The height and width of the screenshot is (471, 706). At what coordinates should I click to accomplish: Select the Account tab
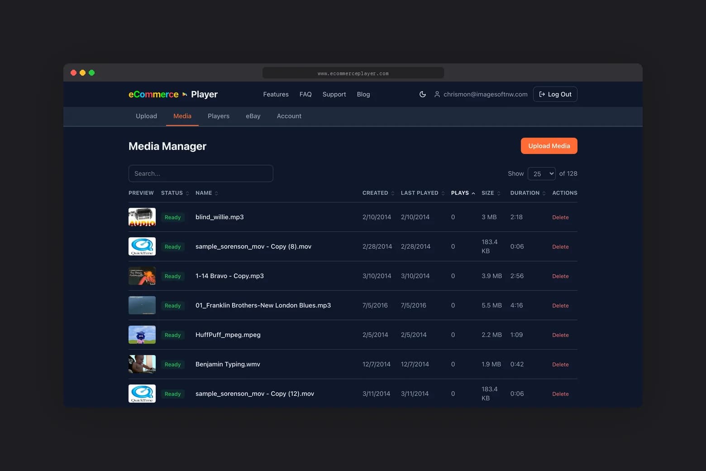289,116
